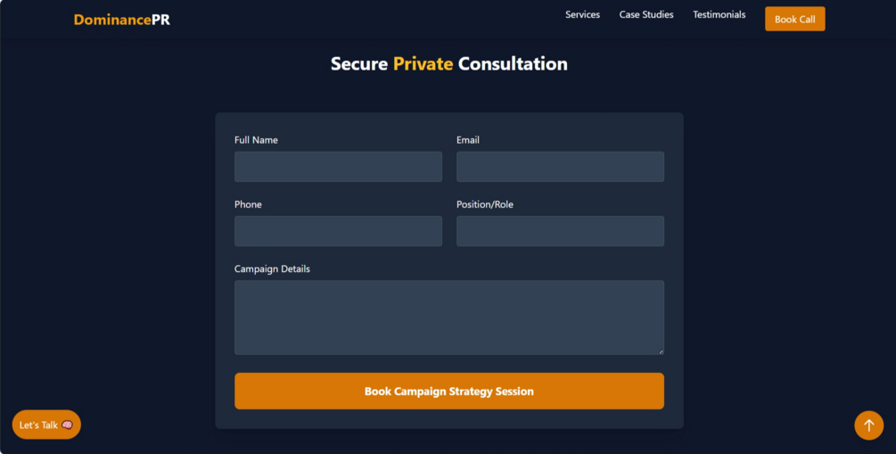896x454 pixels.
Task: Click the Phone label text
Action: [248, 204]
